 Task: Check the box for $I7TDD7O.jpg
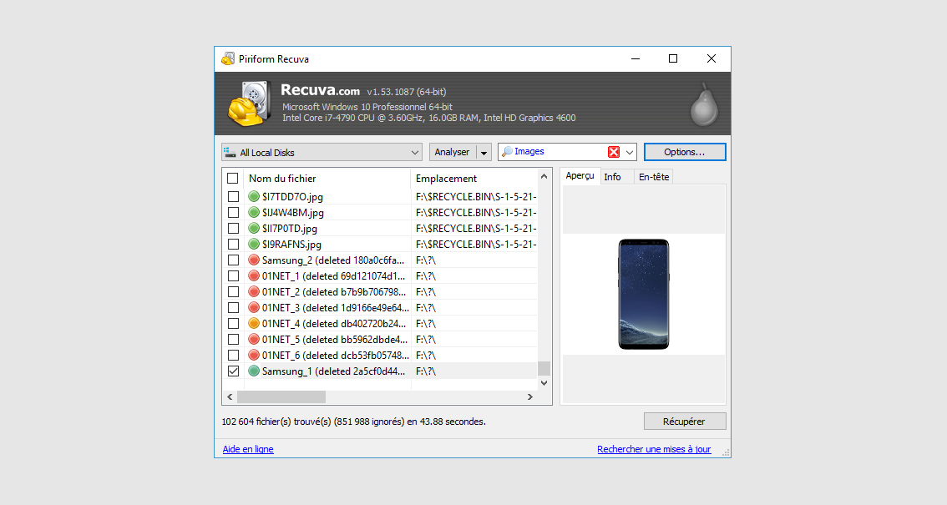coord(233,197)
